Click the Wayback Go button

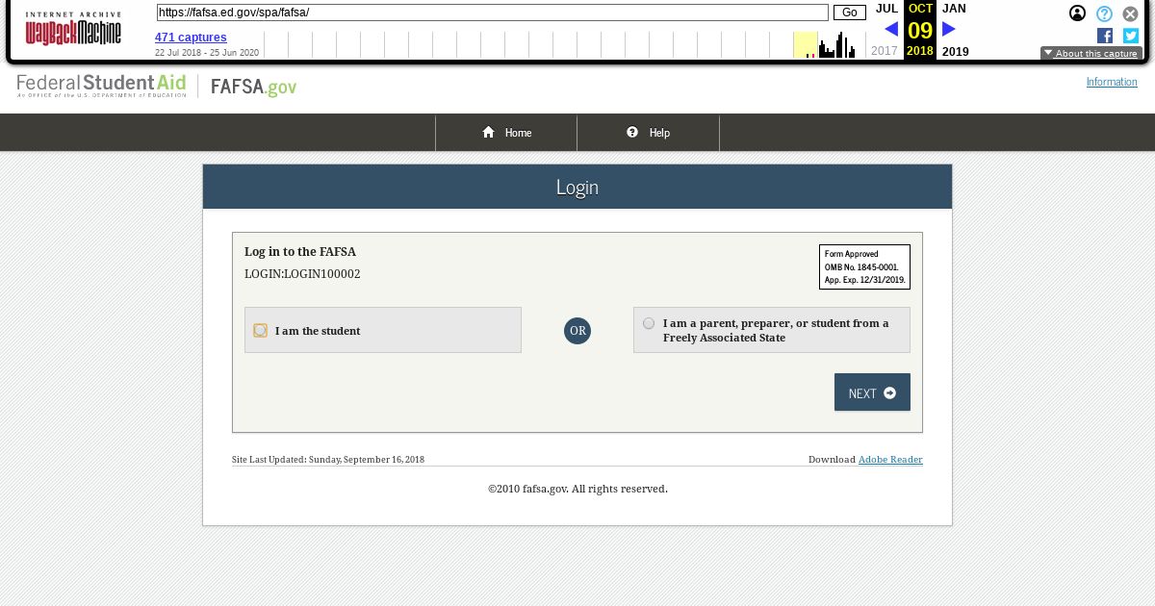pyautogui.click(x=850, y=13)
